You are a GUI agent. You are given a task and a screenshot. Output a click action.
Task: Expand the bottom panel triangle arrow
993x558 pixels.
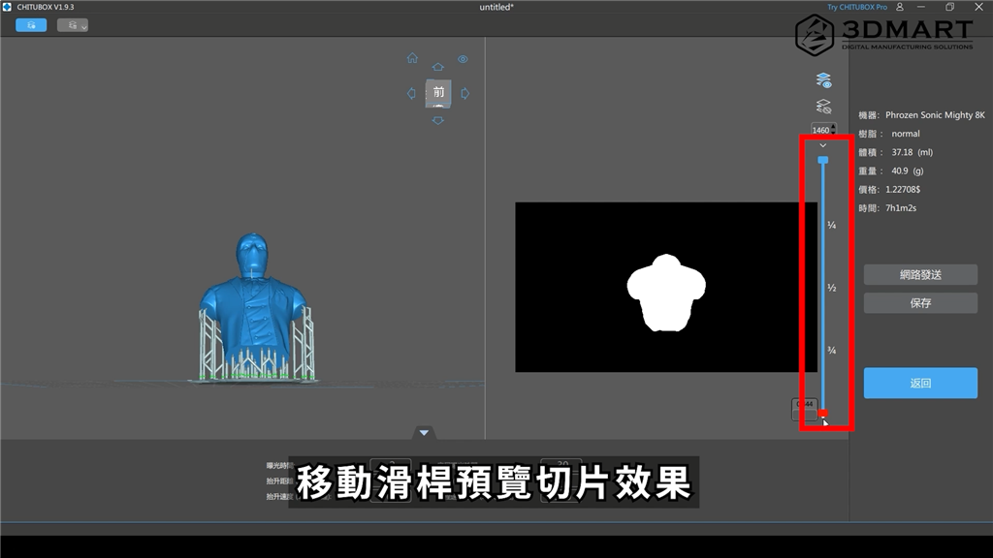(x=424, y=432)
